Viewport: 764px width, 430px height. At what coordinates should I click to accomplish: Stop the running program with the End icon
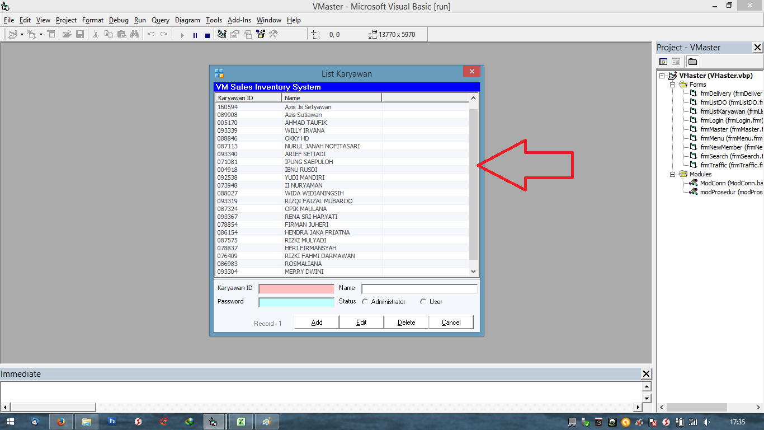(x=207, y=34)
